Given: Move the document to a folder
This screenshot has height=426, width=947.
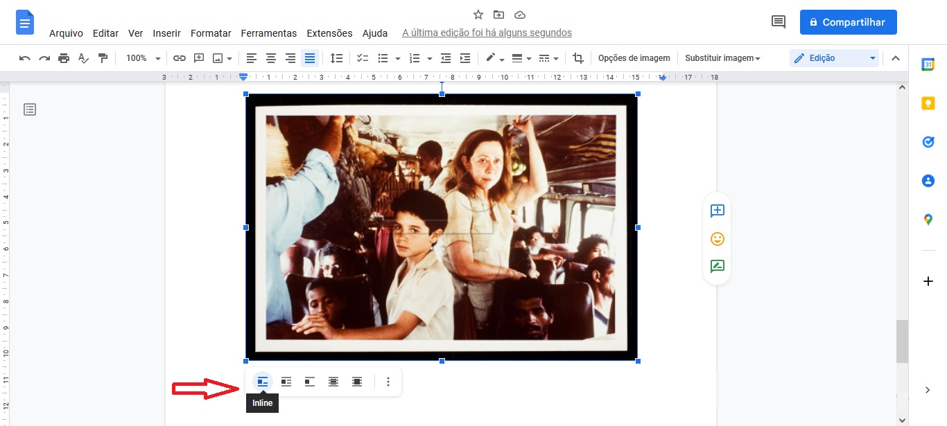Looking at the screenshot, I should pyautogui.click(x=498, y=15).
